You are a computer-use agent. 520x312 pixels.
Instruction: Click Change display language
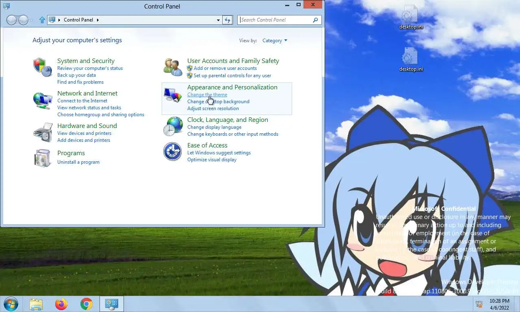(214, 127)
